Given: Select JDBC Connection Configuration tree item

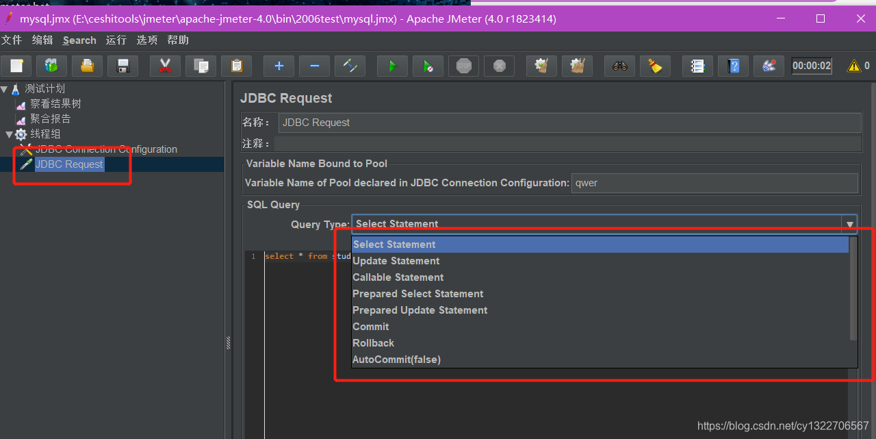Looking at the screenshot, I should pyautogui.click(x=106, y=149).
